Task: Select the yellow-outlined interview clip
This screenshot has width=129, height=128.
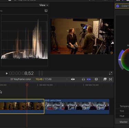Action: 22,106
